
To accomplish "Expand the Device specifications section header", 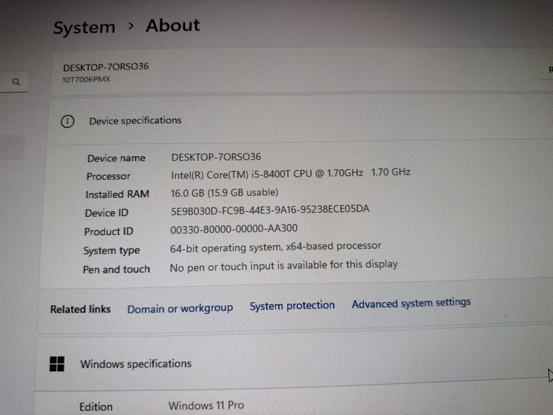I will click(300, 120).
